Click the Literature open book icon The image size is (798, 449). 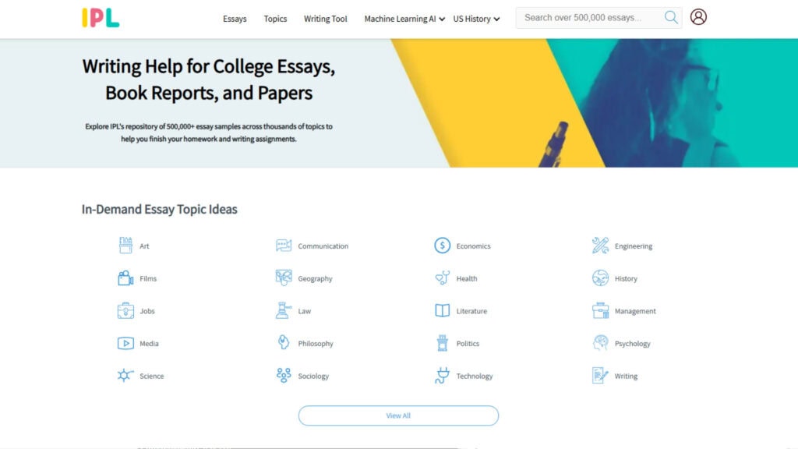442,310
